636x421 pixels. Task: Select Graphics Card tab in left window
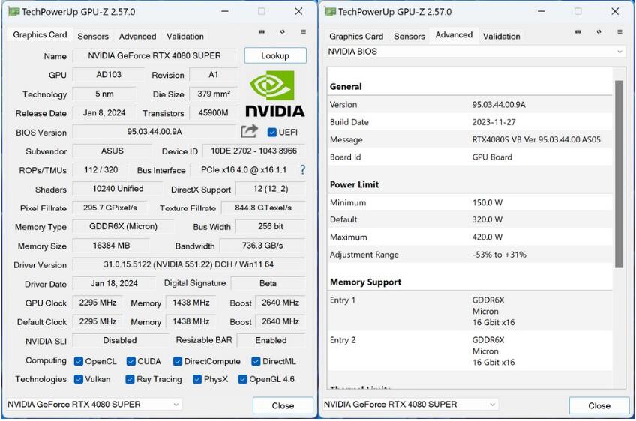[x=40, y=35]
